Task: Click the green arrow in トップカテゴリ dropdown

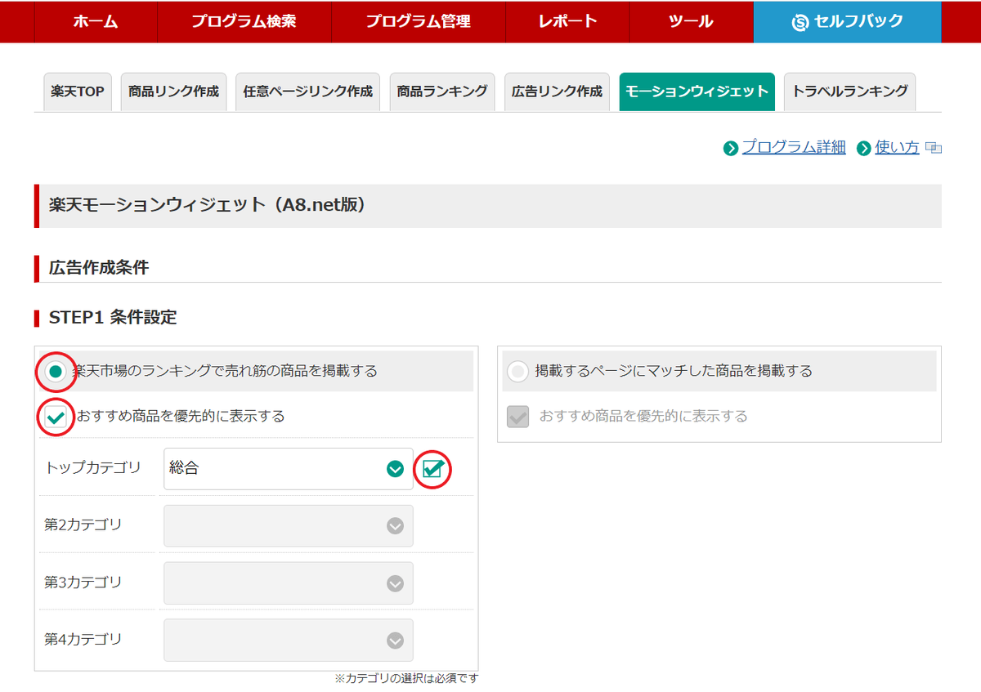Action: point(396,469)
